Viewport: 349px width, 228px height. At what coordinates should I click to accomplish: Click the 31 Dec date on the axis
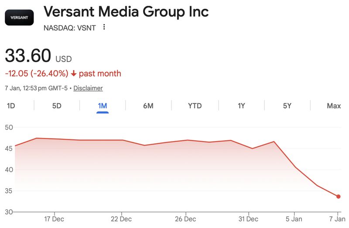(248, 218)
